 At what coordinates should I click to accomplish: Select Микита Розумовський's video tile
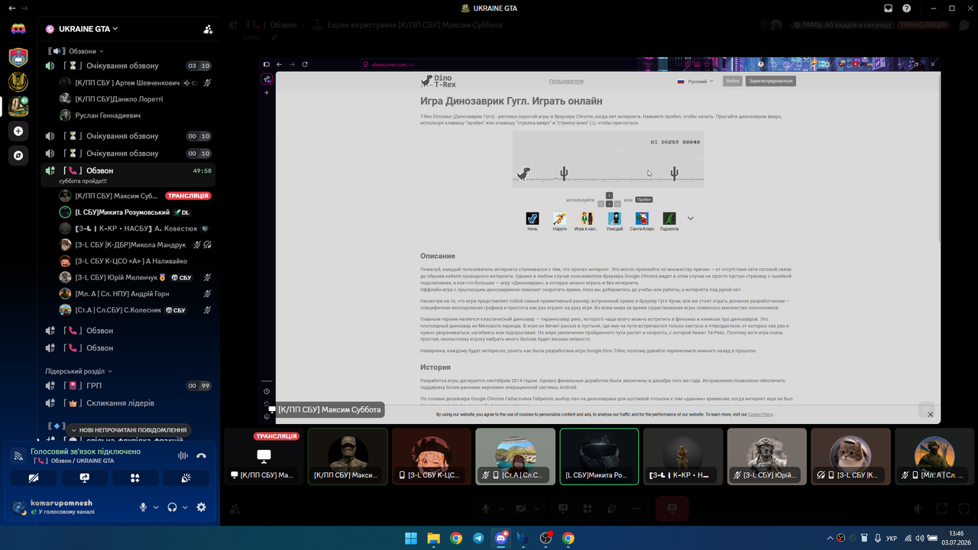coord(599,456)
